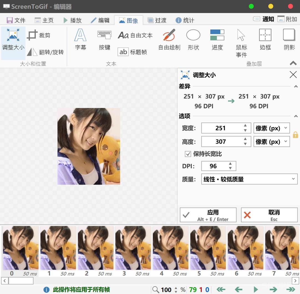Open the width unit 像素(px) dropdown
Viewport: 300px width, 294px height.
pyautogui.click(x=271, y=128)
